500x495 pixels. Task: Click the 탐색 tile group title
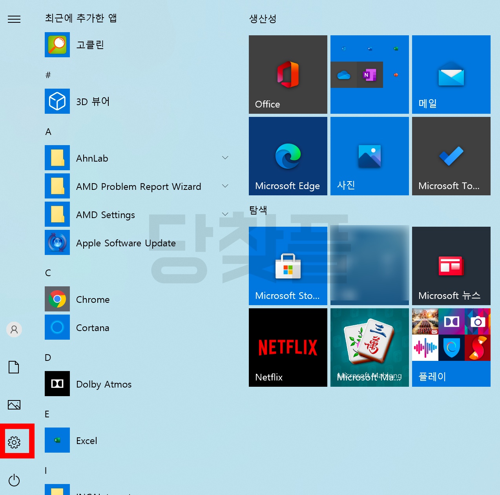pyautogui.click(x=258, y=210)
